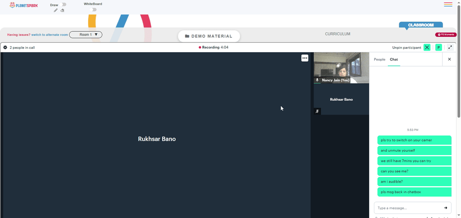The height and width of the screenshot is (218, 461).
Task: Click the green X unpin participant icon
Action: [x=427, y=47]
